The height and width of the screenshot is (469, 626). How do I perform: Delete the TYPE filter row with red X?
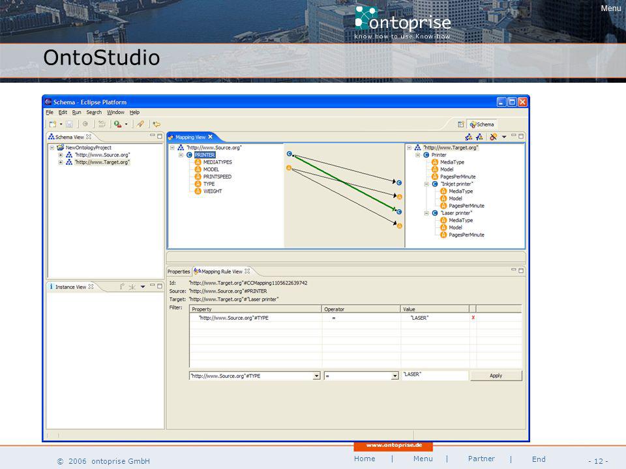pos(473,317)
